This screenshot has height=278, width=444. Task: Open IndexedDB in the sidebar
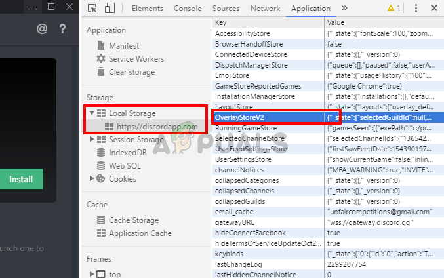pyautogui.click(x=128, y=152)
